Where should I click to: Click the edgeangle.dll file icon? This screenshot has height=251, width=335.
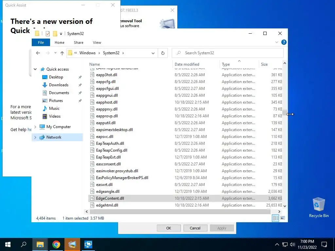92,192
